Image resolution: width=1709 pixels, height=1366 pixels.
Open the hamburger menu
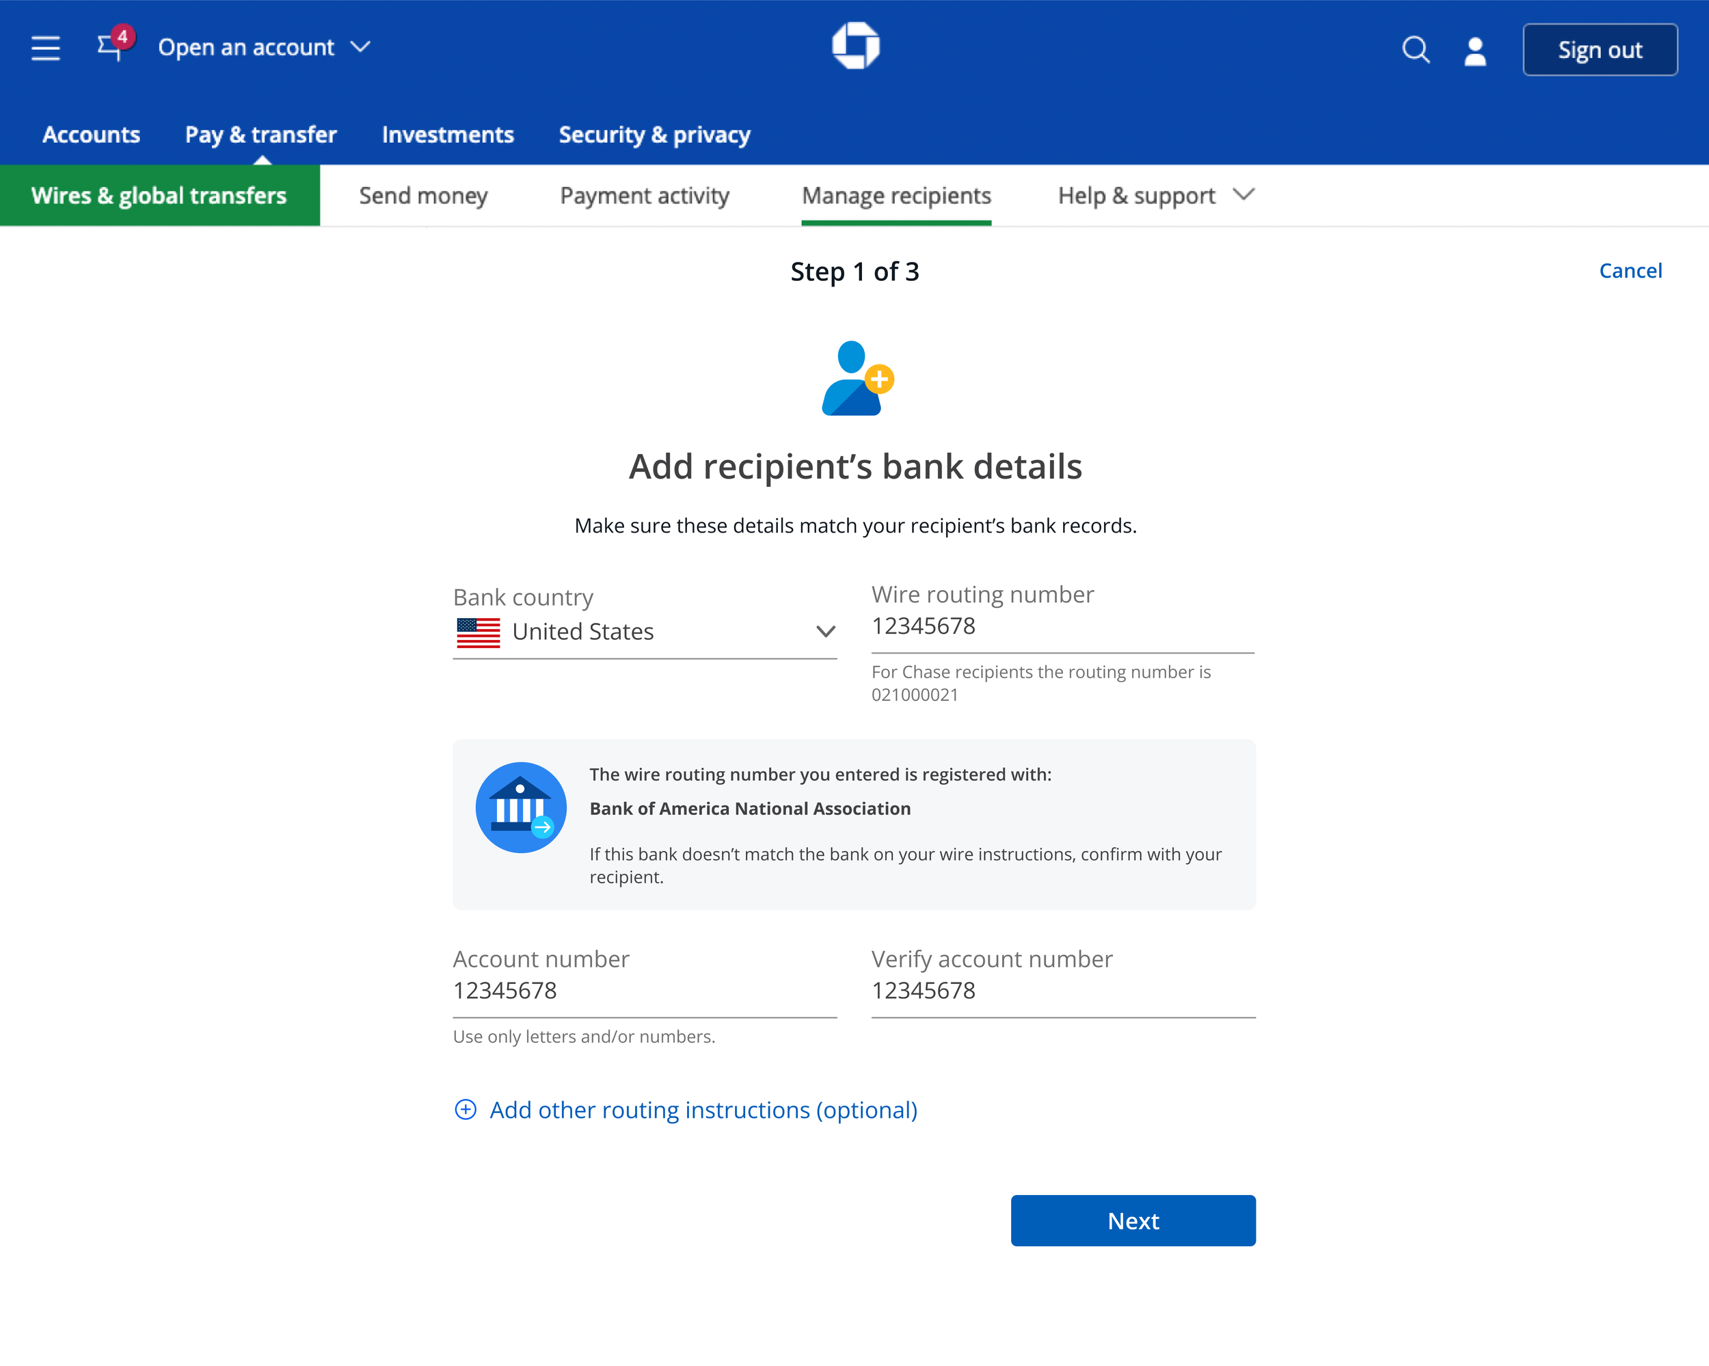click(x=45, y=49)
